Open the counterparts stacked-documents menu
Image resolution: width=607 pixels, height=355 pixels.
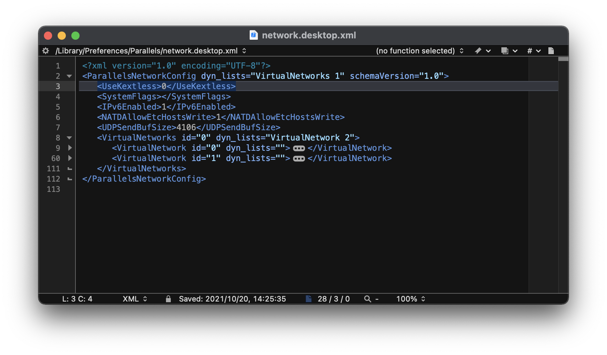pyautogui.click(x=509, y=51)
